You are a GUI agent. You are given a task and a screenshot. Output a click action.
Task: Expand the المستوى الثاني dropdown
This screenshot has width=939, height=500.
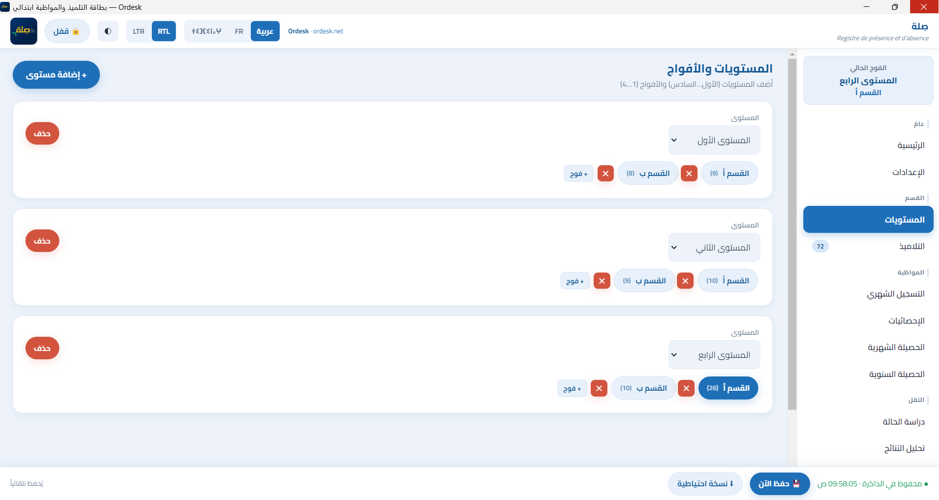pos(714,248)
